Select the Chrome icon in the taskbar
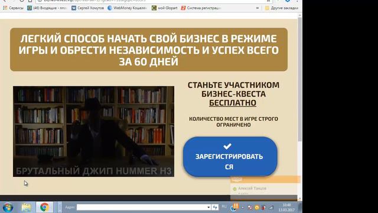Image resolution: width=378 pixels, height=213 pixels. (44, 208)
